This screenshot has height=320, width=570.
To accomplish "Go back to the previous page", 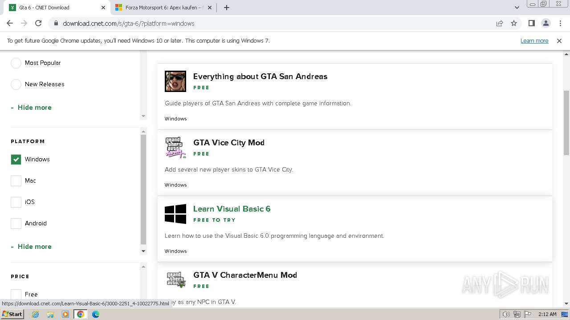I will coord(10,23).
